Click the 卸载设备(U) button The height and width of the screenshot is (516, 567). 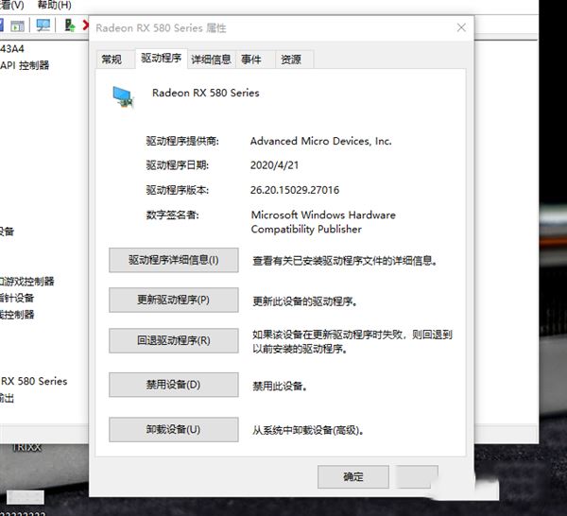point(174,429)
